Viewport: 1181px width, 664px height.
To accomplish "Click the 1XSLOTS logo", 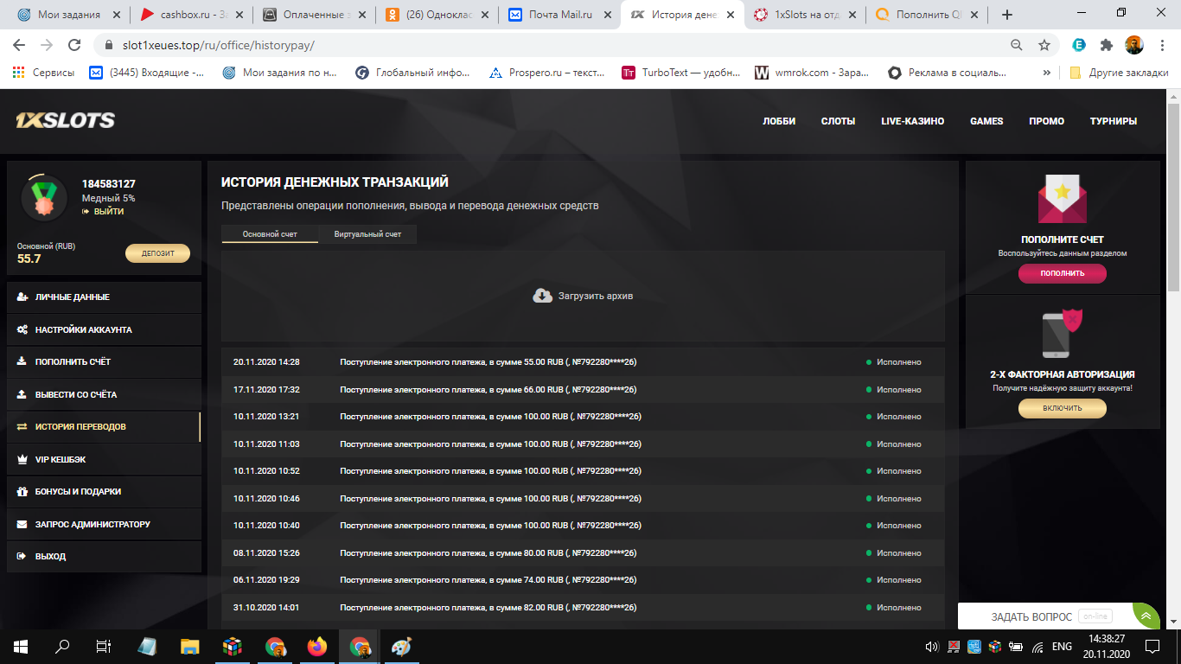I will click(x=65, y=121).
